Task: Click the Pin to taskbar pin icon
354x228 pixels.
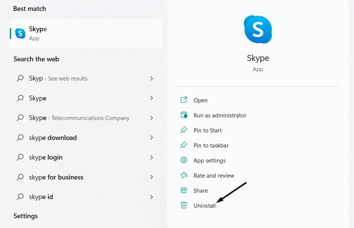Action: point(184,145)
